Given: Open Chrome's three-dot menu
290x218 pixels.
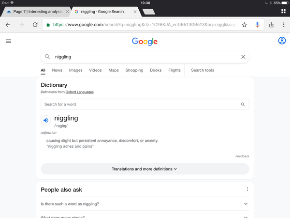Looking at the screenshot, I should tap(284, 25).
